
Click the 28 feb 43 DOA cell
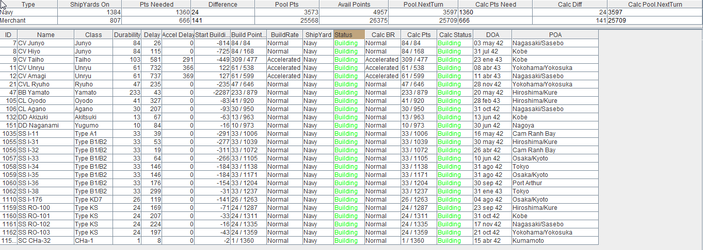492,101
